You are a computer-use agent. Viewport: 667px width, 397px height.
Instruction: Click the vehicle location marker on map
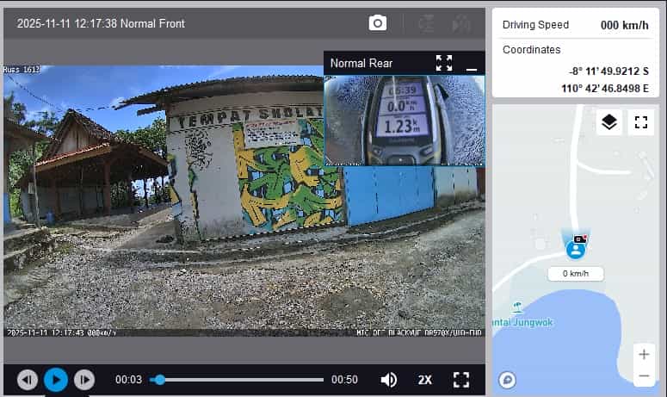[576, 249]
